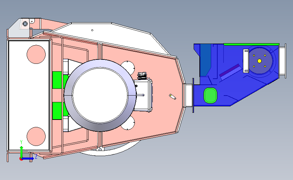Click the "Y" axis label
Viewport: 293px width, 180px height.
pyautogui.click(x=21, y=143)
